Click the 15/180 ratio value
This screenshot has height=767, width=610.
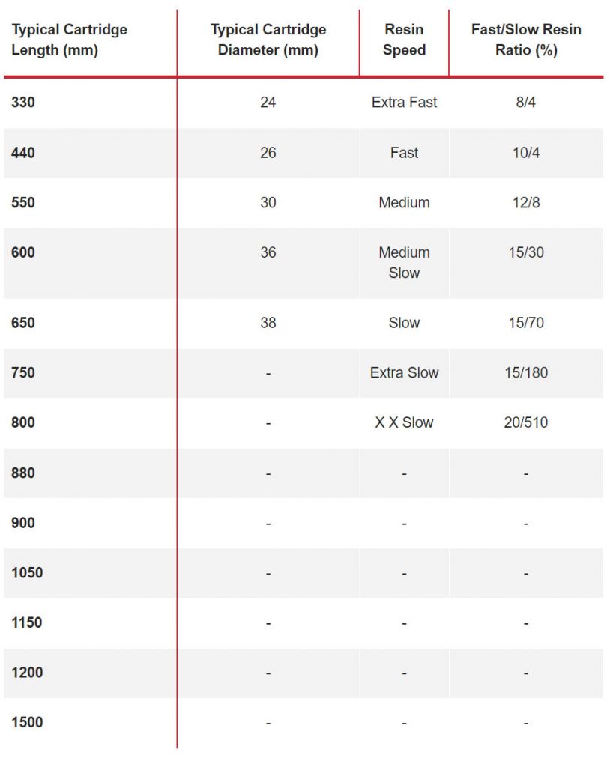tap(526, 373)
